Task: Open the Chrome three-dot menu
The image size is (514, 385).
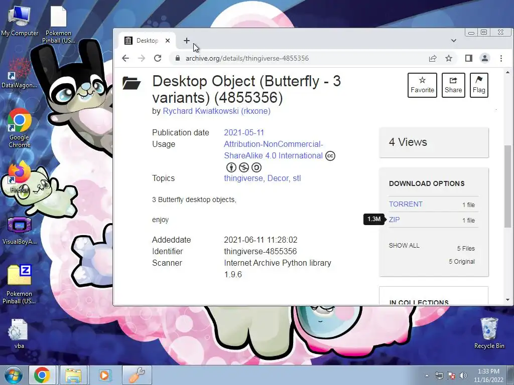Action: point(501,58)
